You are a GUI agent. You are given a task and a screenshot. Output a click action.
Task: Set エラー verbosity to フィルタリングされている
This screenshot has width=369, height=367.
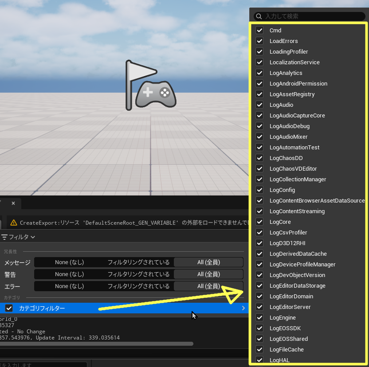click(x=138, y=286)
